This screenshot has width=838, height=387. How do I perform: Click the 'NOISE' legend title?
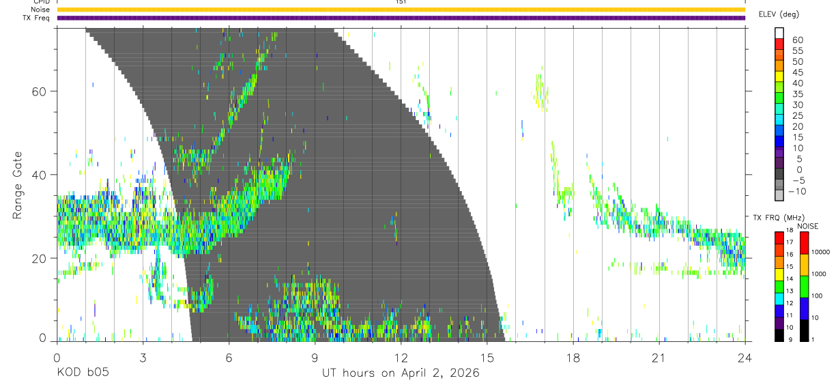(x=809, y=227)
